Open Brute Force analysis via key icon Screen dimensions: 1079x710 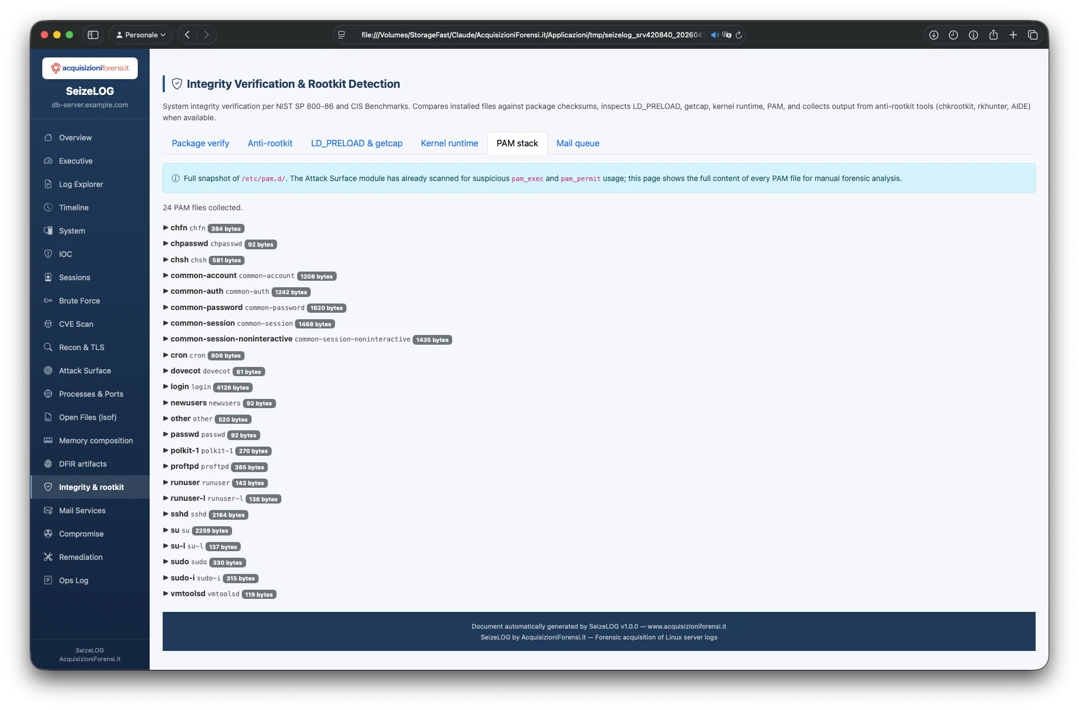pos(48,300)
